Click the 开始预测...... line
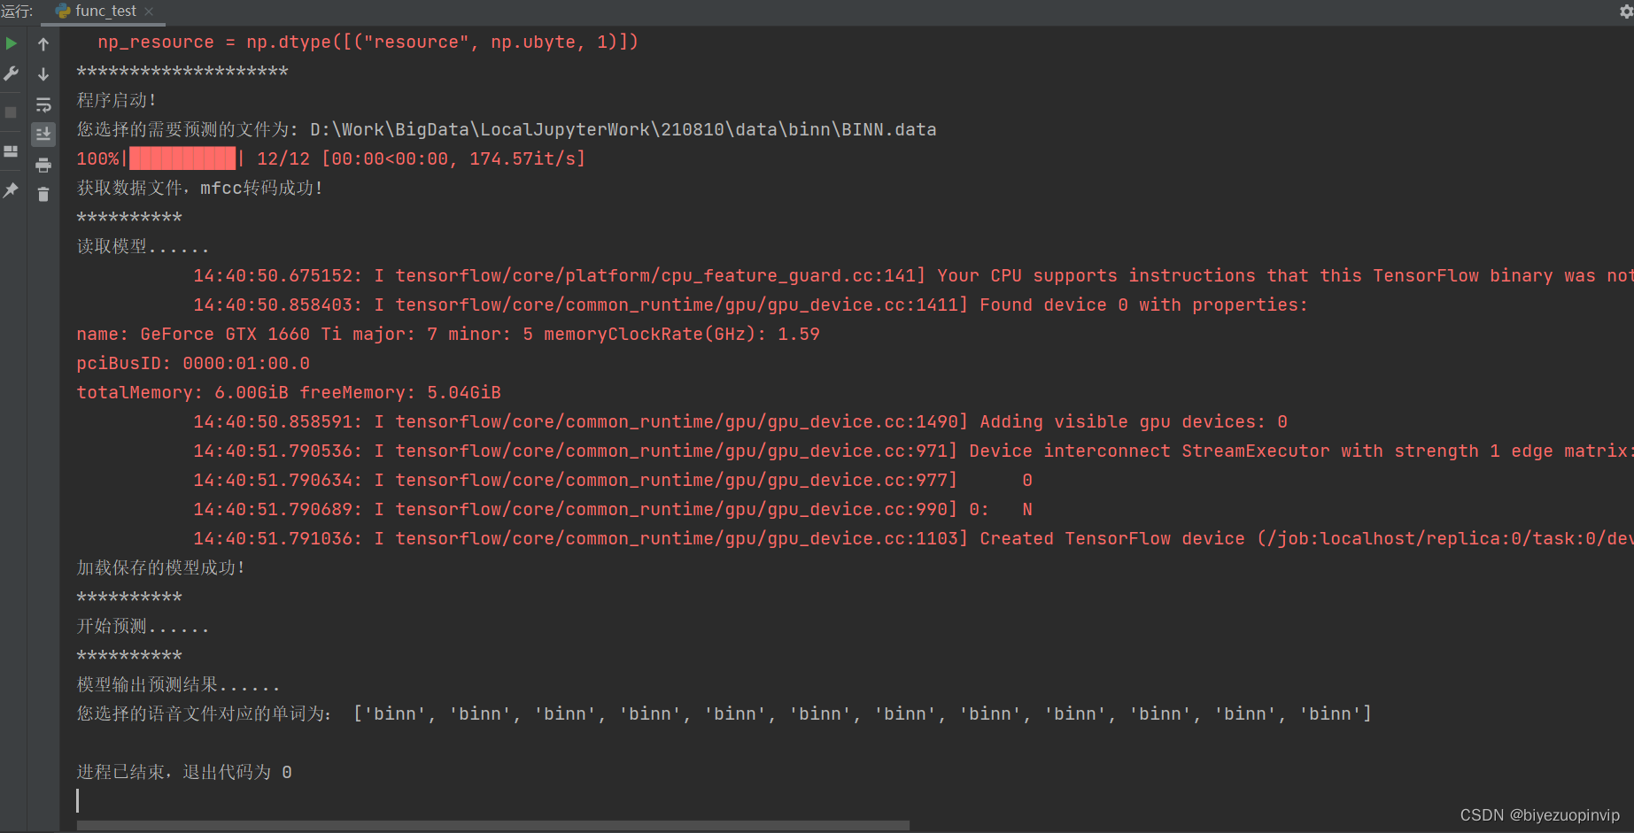This screenshot has height=833, width=1634. (143, 627)
